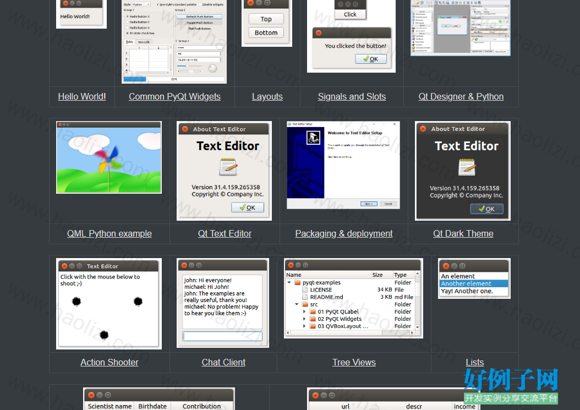The image size is (580, 410).
Task: Click the 22% progress bar
Action: (x=174, y=79)
